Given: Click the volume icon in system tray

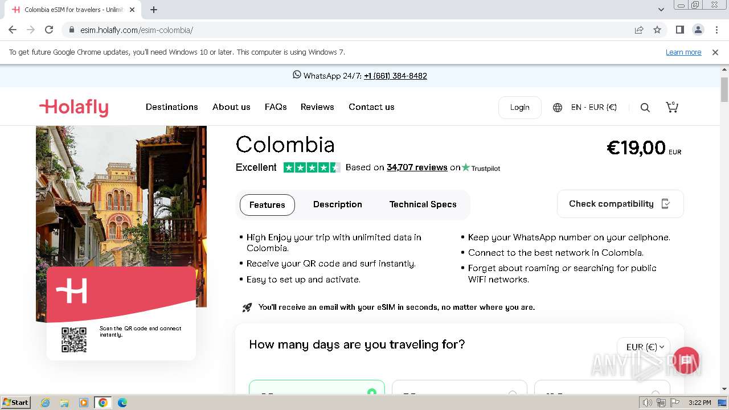Looking at the screenshot, I should click(648, 403).
